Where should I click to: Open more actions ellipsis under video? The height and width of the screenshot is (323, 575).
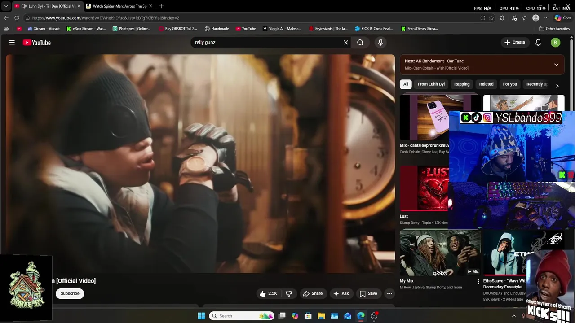[389, 293]
